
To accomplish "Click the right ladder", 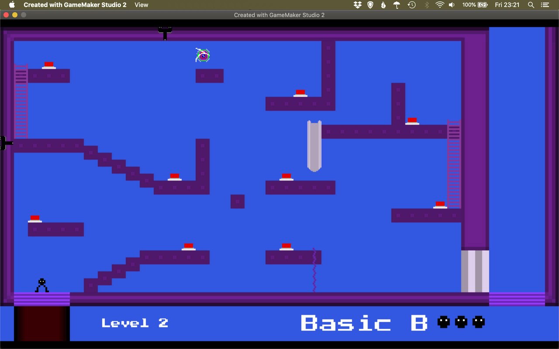I will coord(454,164).
